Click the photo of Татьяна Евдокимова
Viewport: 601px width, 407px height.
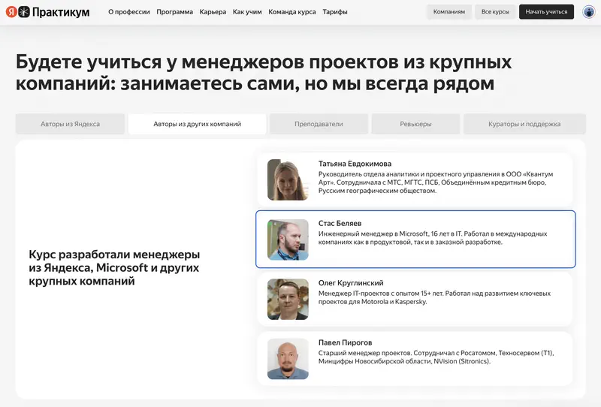288,179
